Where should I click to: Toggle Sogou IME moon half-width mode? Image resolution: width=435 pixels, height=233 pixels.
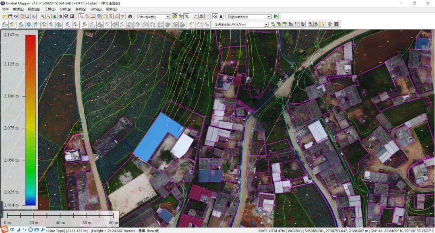(19, 229)
